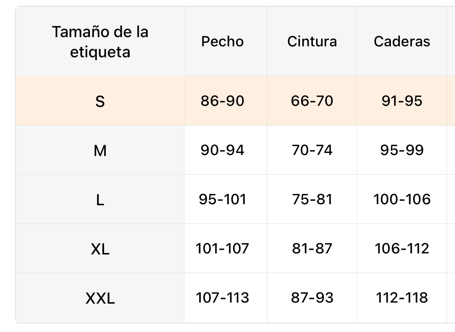
Task: Click the 106-112 hips value
Action: pyautogui.click(x=402, y=249)
